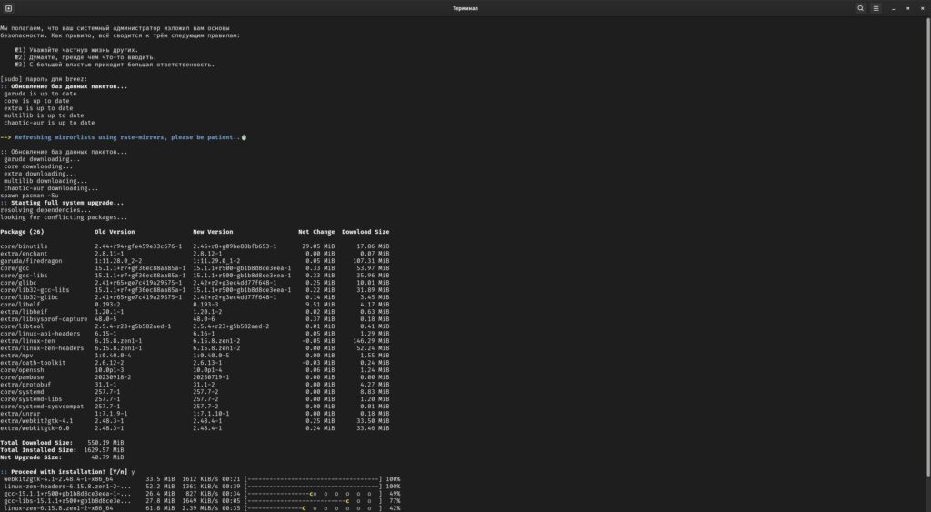Select the 'core/linux-api-headers' package name
931x512 pixels.
pos(40,334)
